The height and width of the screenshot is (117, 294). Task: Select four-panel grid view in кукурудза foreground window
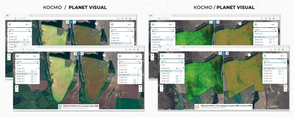(227, 53)
